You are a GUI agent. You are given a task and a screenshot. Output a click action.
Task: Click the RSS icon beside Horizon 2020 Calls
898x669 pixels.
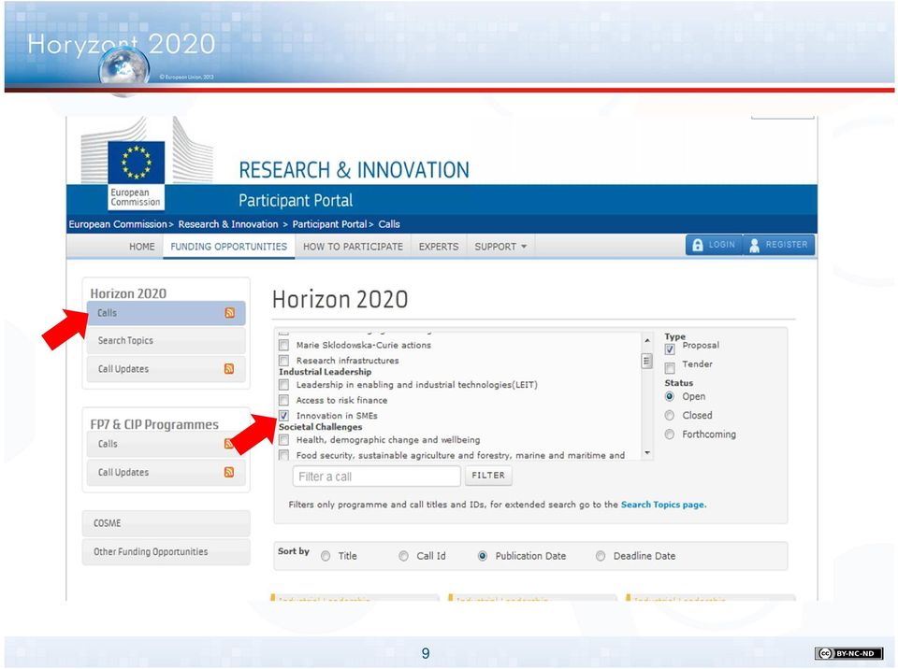[230, 312]
